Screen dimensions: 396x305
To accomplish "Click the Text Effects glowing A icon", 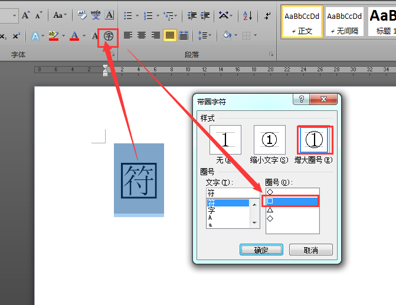I will pyautogui.click(x=35, y=36).
